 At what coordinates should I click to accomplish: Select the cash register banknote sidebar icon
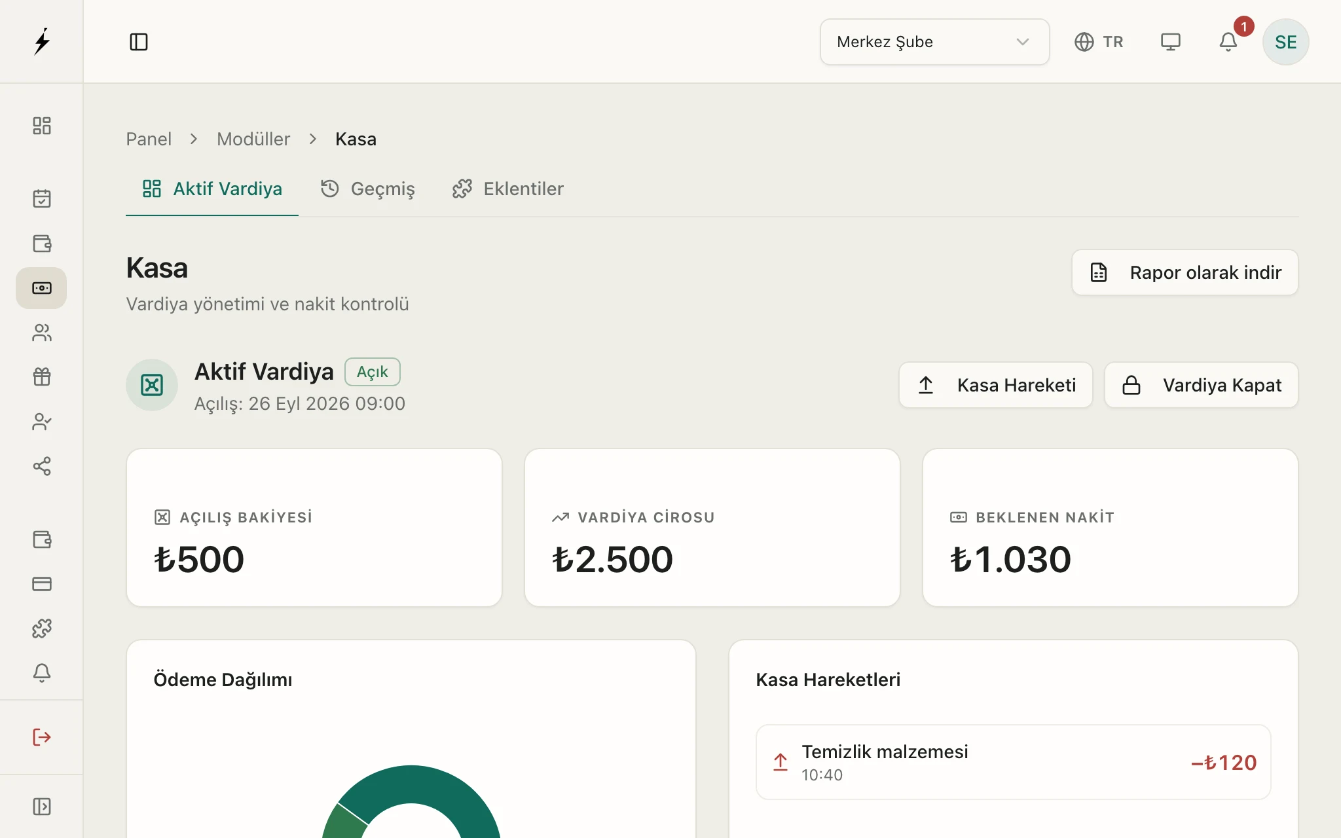tap(41, 288)
